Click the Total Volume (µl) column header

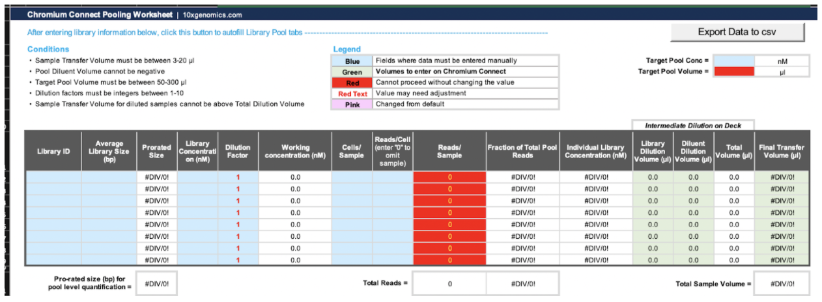(x=734, y=151)
